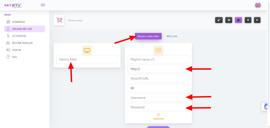
Task: Click the purple edit pencil icon button
Action: click(238, 20)
